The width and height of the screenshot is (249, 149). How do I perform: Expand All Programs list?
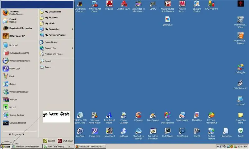pos(16,134)
